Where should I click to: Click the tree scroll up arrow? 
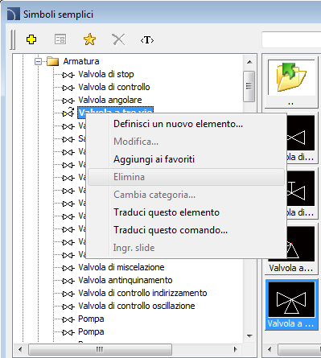[x=249, y=62]
